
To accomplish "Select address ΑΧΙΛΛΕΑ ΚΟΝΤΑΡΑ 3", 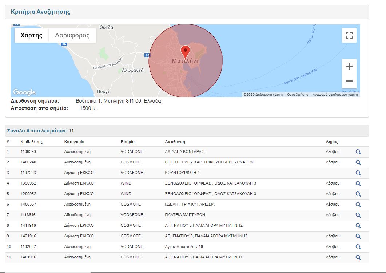I will (x=184, y=151).
